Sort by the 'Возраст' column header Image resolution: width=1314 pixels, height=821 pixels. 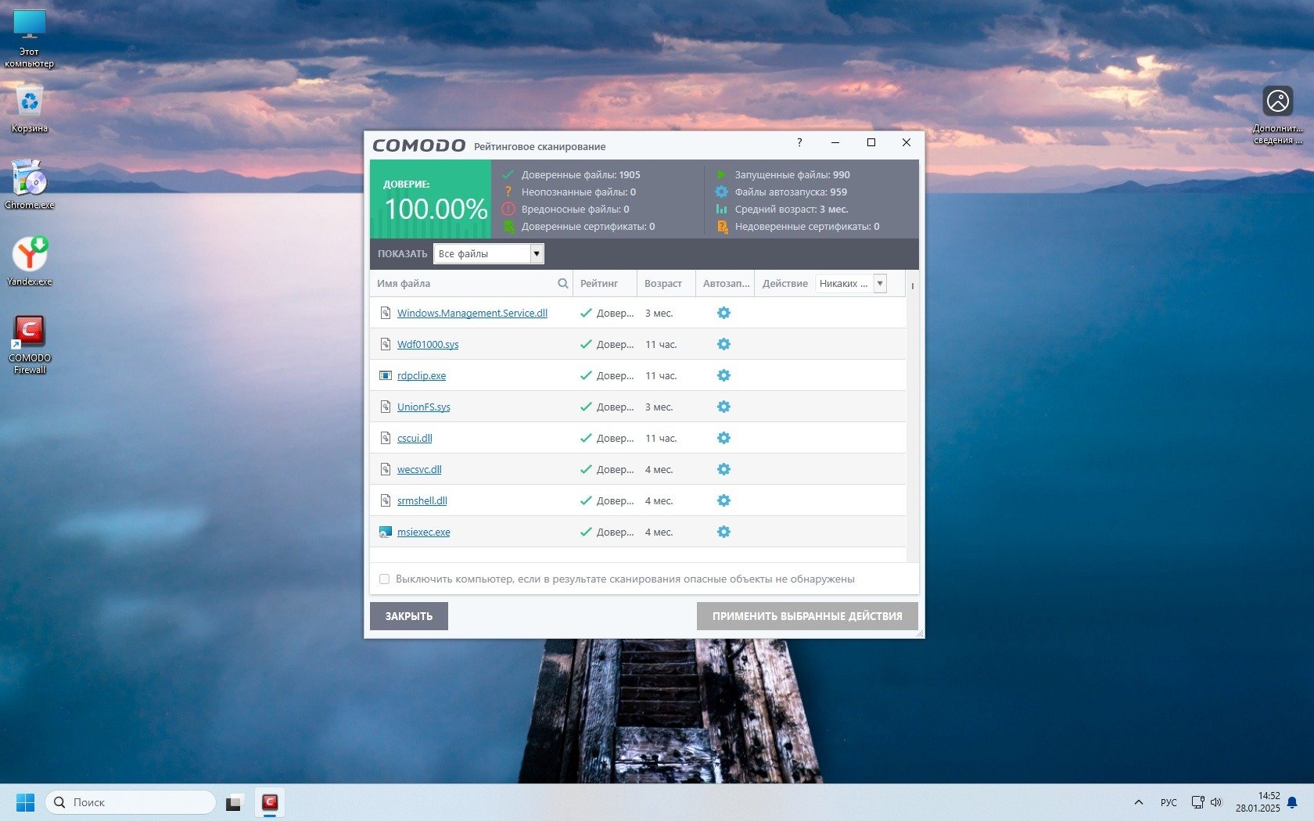point(663,284)
